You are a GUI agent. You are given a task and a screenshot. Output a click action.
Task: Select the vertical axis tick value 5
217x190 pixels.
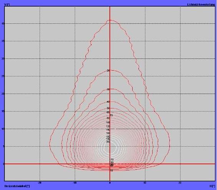[3, 147]
